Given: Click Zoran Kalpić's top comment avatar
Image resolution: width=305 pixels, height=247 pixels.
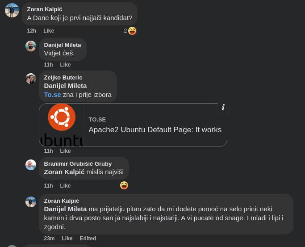Looking at the screenshot, I should tap(12, 10).
